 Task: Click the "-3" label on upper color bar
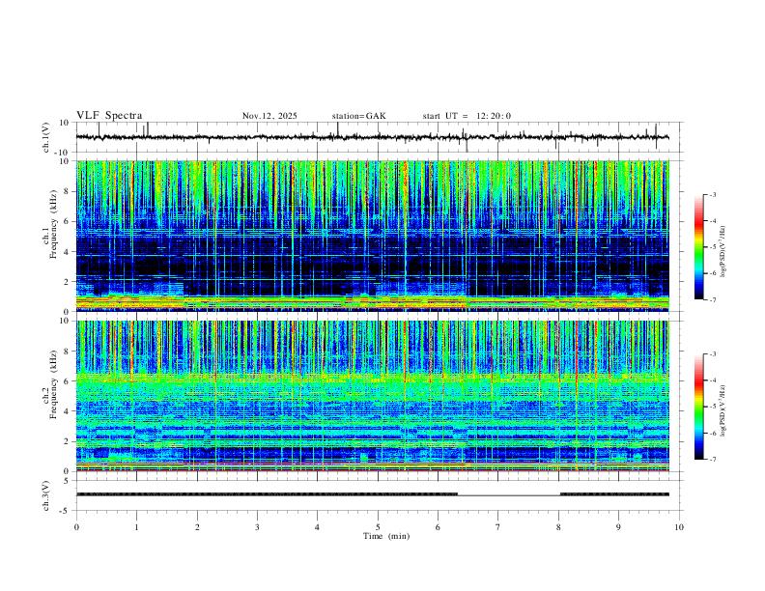[x=712, y=194]
